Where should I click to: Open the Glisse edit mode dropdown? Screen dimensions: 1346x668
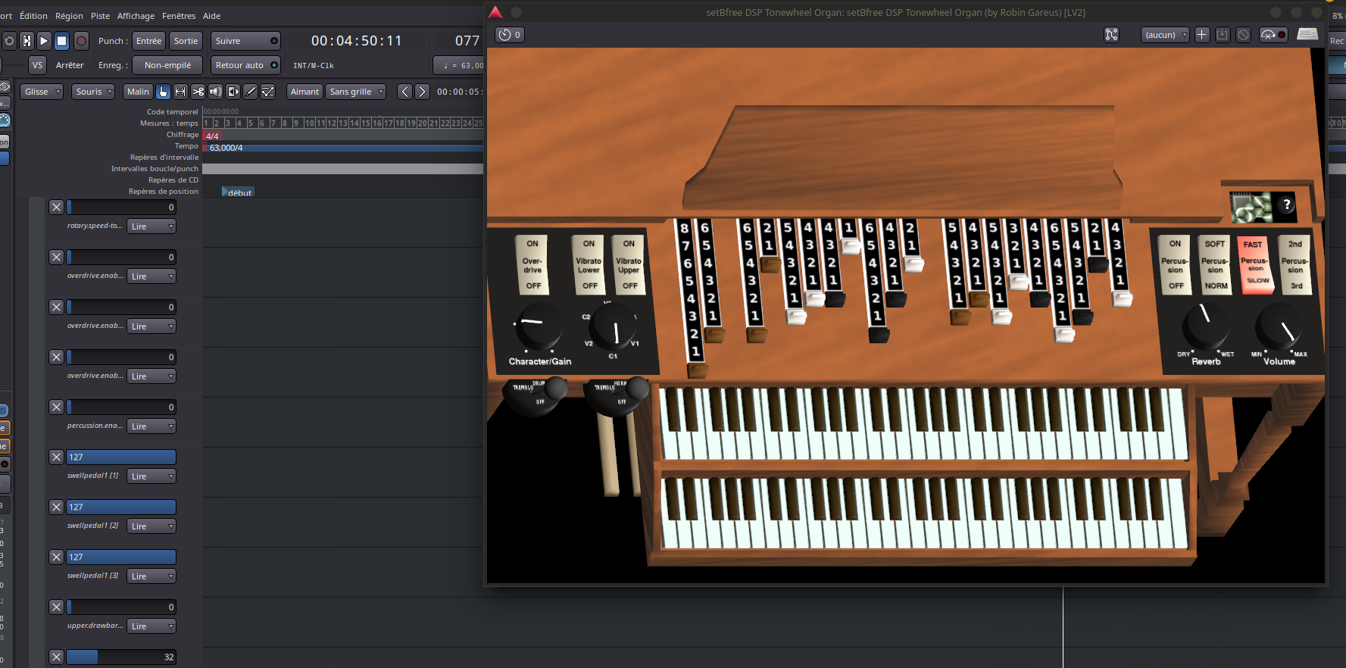pyautogui.click(x=42, y=92)
